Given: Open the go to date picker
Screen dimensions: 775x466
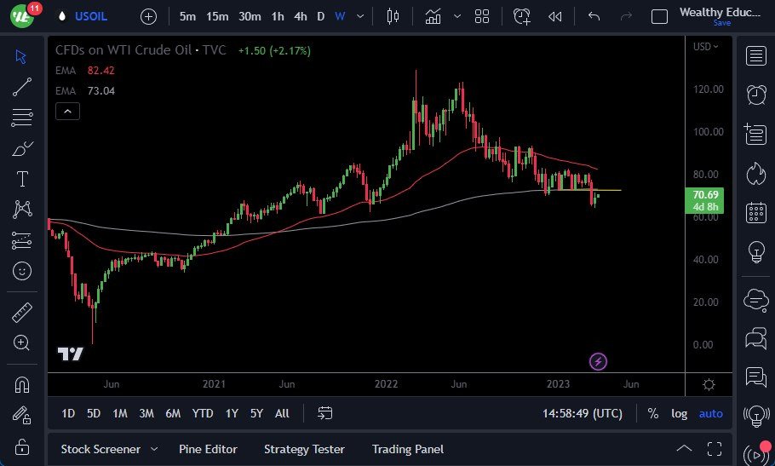Looking at the screenshot, I should [x=324, y=413].
